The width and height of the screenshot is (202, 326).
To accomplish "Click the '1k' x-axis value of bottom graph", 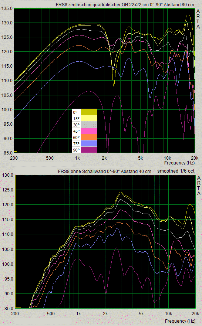I will 78,314.
